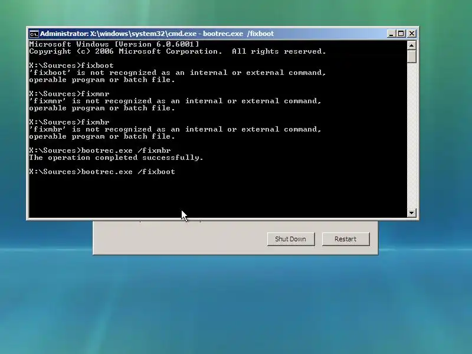Click the scroll up arrow in console
Viewport: 472px width, 354px height.
(411, 45)
